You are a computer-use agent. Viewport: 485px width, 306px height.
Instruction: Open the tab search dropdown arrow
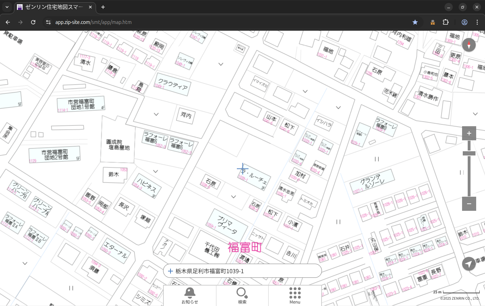pos(7,7)
